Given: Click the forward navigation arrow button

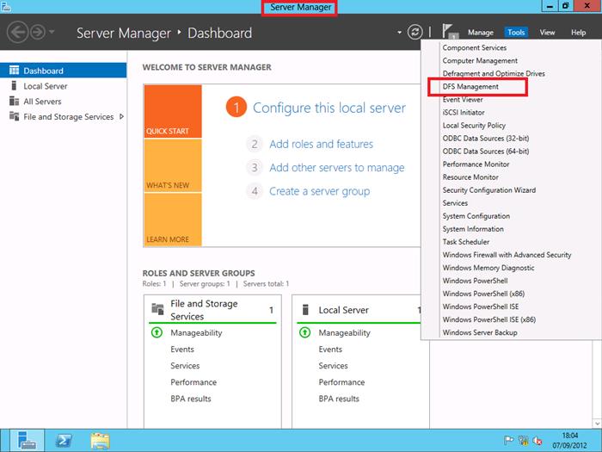Looking at the screenshot, I should pos(38,33).
